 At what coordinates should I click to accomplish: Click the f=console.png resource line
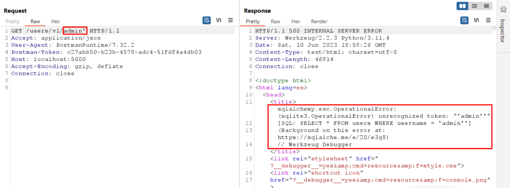click(x=380, y=180)
